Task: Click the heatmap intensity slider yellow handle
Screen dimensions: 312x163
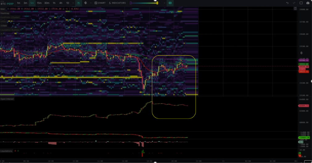Action: point(157,3)
